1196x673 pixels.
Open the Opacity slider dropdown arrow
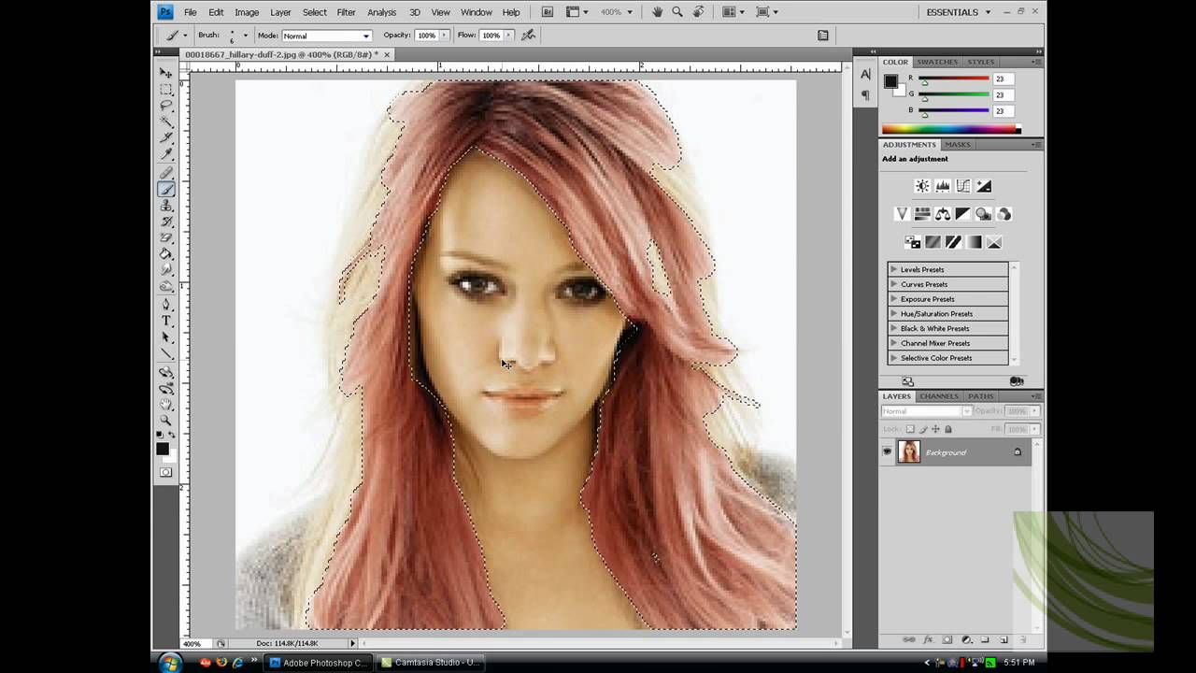[443, 36]
